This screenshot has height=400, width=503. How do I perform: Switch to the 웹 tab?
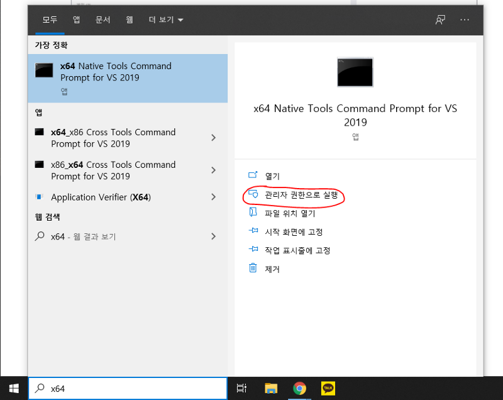(130, 20)
